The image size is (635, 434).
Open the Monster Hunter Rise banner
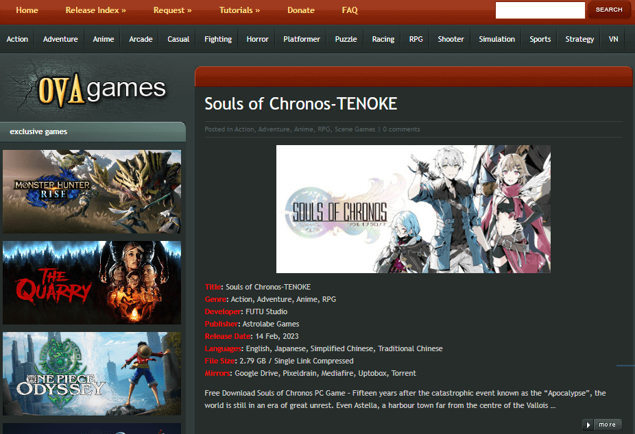point(92,192)
